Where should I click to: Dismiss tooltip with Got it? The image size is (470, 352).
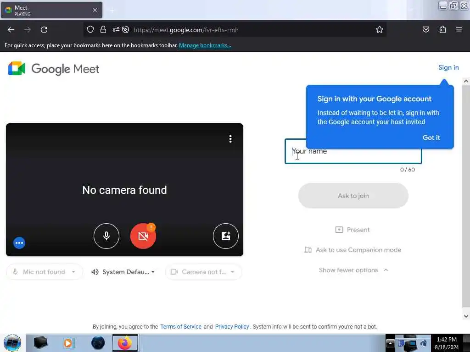431,137
